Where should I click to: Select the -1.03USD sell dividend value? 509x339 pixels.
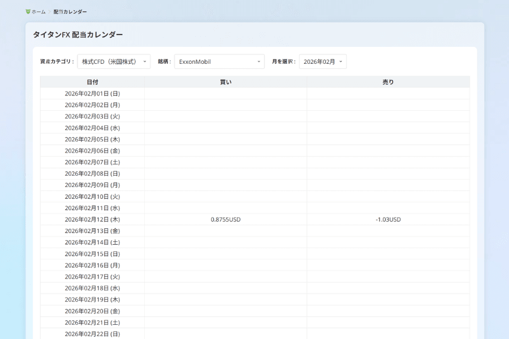tap(388, 220)
